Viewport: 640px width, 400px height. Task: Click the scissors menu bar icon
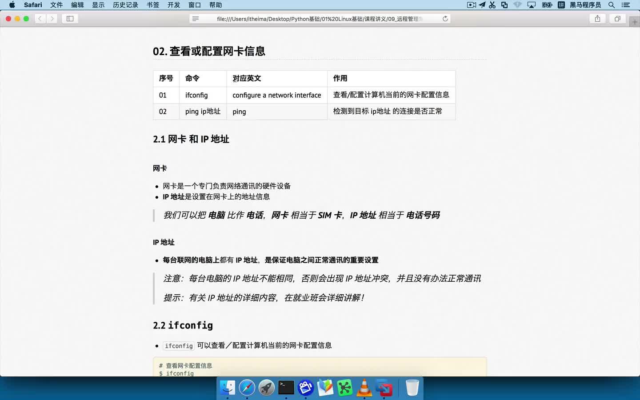click(x=492, y=5)
